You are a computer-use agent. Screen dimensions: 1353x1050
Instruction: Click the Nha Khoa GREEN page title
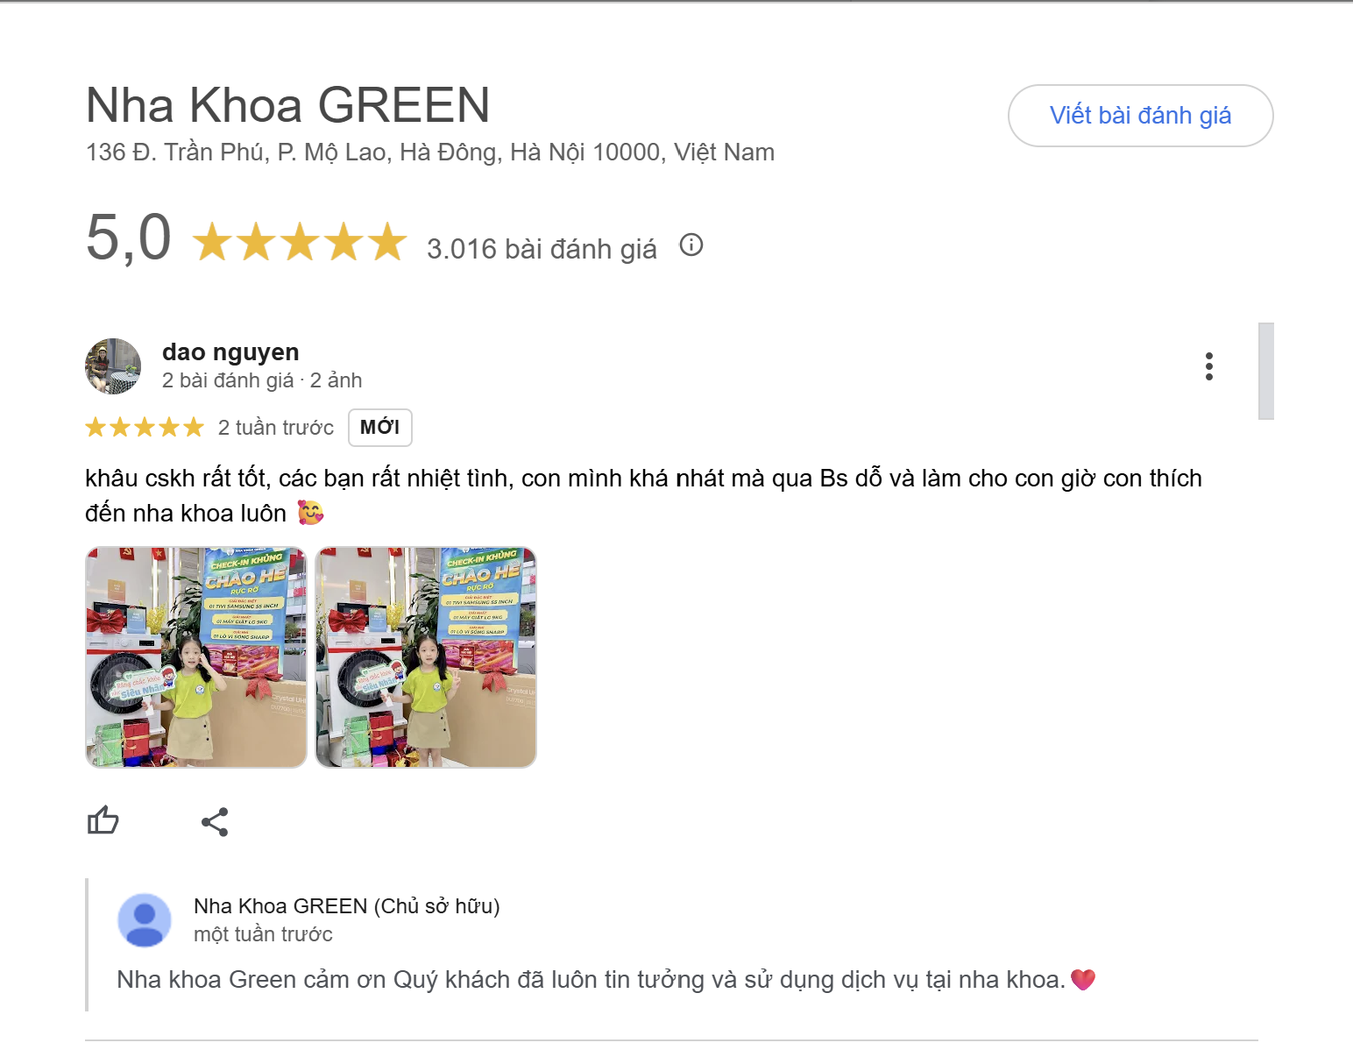click(x=287, y=105)
